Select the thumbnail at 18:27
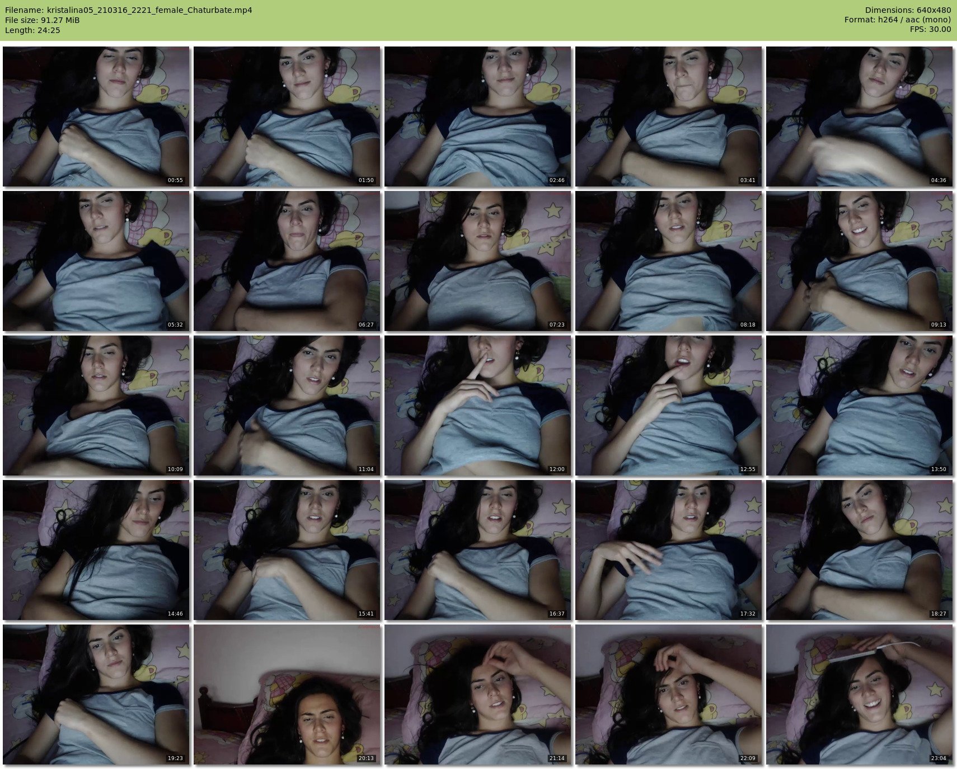This screenshot has width=957, height=769. point(859,550)
